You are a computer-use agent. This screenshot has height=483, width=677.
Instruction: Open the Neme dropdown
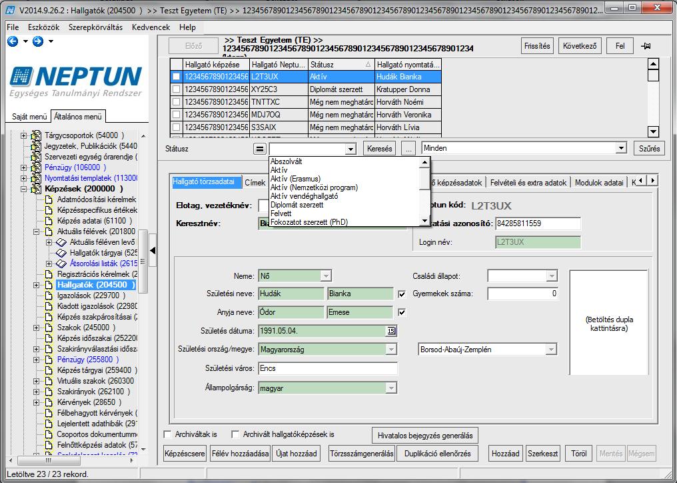click(x=326, y=276)
